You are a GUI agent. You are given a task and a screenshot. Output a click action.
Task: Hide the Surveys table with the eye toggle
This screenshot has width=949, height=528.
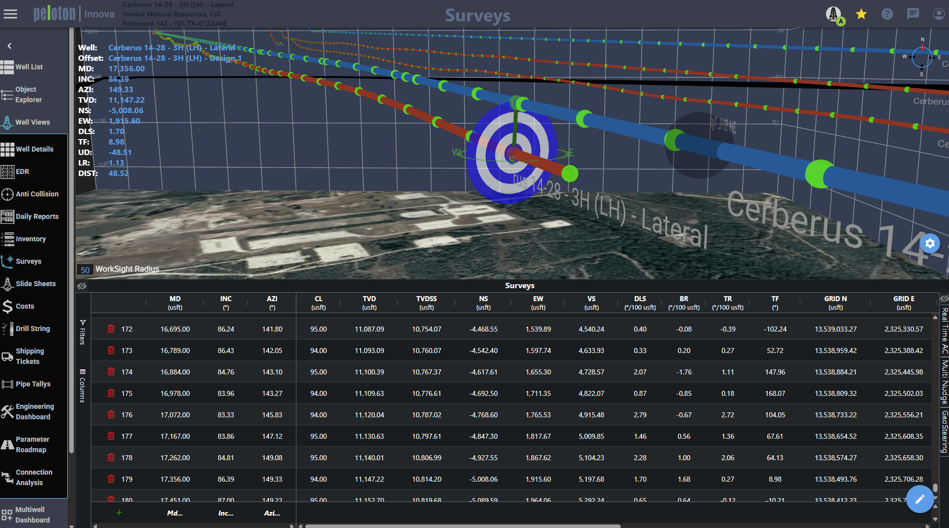click(82, 286)
